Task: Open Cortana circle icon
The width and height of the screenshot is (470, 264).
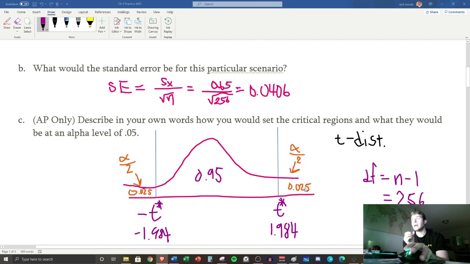Action: 102,259
